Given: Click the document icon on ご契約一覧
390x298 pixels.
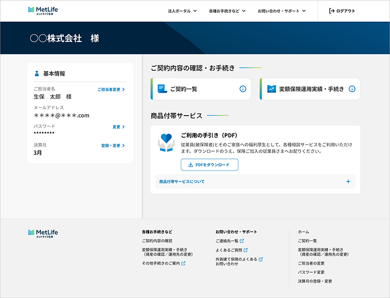Looking at the screenshot, I should pos(162,89).
